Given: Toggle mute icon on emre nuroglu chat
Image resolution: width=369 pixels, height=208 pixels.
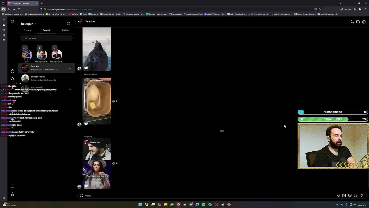Looking at the screenshot, I should point(70,89).
